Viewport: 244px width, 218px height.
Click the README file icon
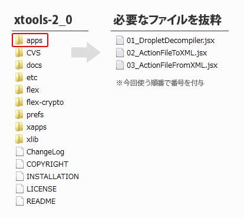pyautogui.click(x=19, y=201)
